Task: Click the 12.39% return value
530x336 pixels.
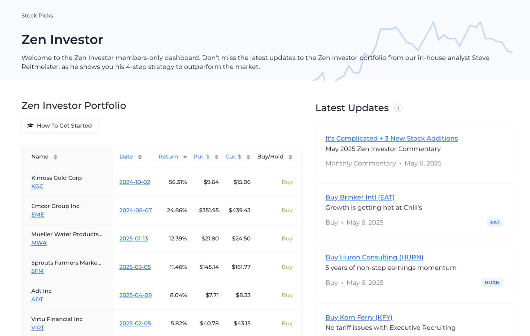Action: [178, 239]
